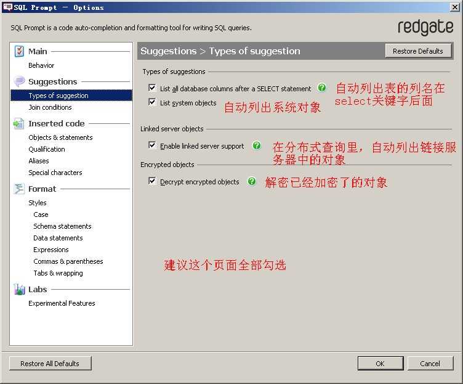Click the List system objects label
463x384 pixels.
[188, 103]
